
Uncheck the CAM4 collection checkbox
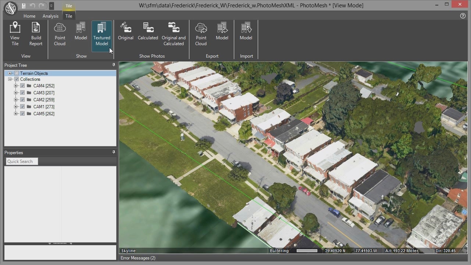(22, 86)
